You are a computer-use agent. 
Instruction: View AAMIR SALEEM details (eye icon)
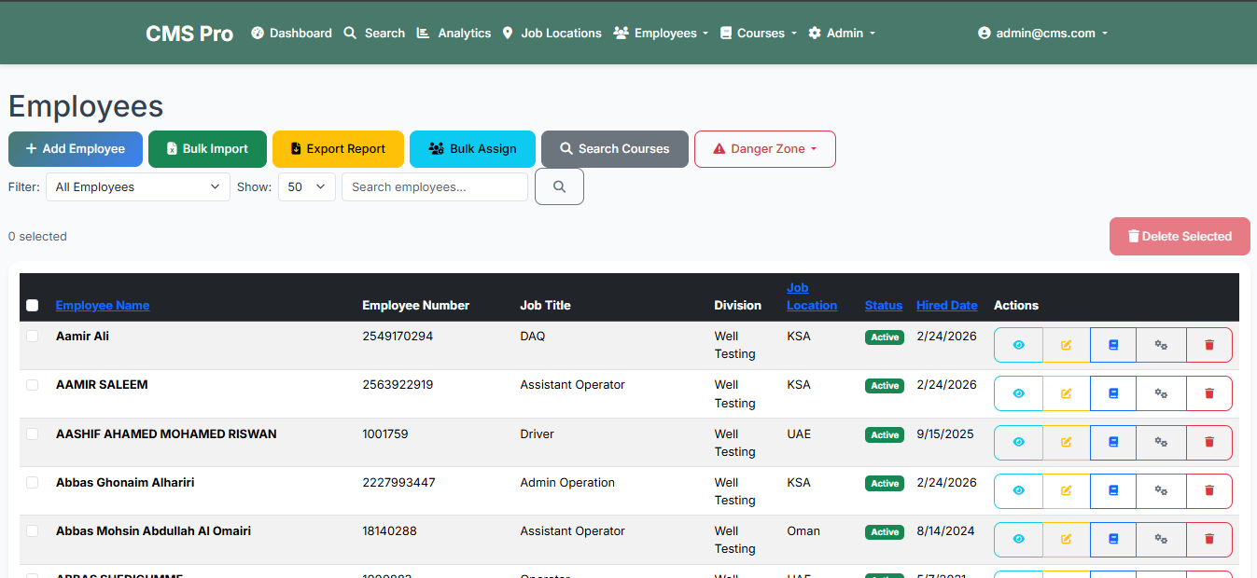[1018, 393]
